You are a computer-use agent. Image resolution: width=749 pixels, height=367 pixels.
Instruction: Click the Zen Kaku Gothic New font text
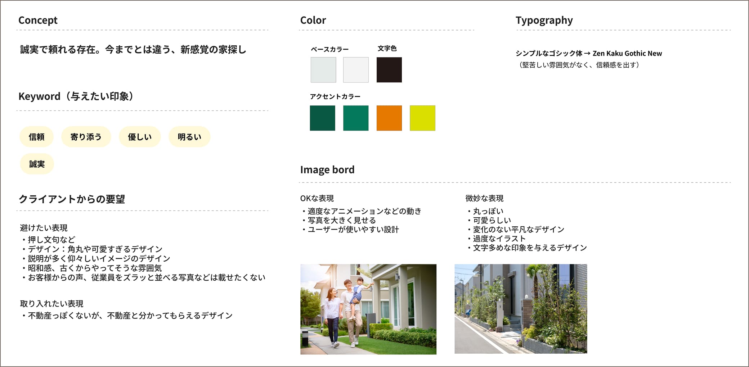(627, 53)
